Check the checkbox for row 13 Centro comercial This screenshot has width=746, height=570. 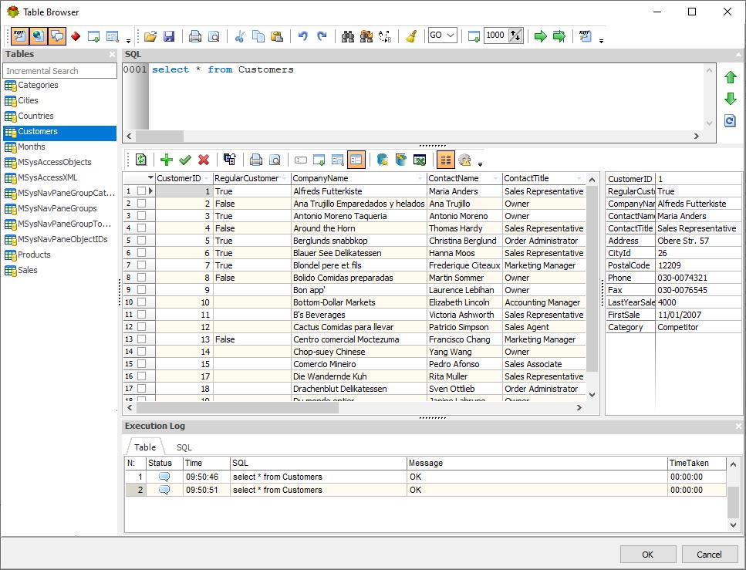click(141, 339)
